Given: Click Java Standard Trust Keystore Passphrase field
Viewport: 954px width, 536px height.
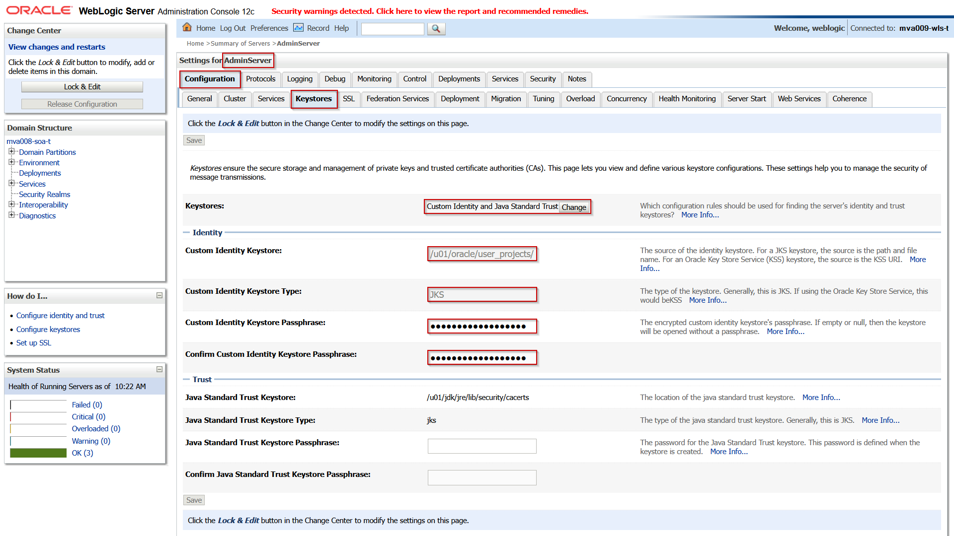Looking at the screenshot, I should click(x=481, y=446).
